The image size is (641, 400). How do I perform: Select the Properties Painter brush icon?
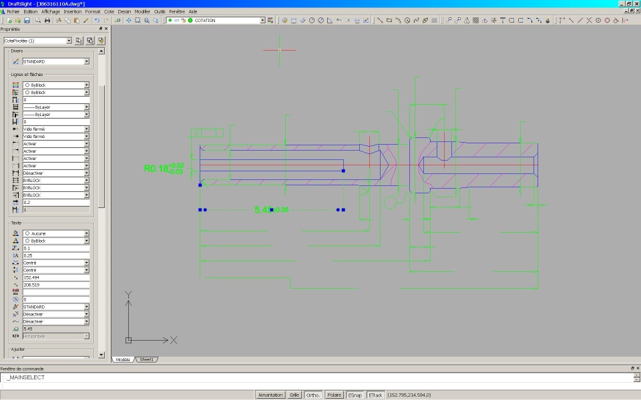(86, 20)
